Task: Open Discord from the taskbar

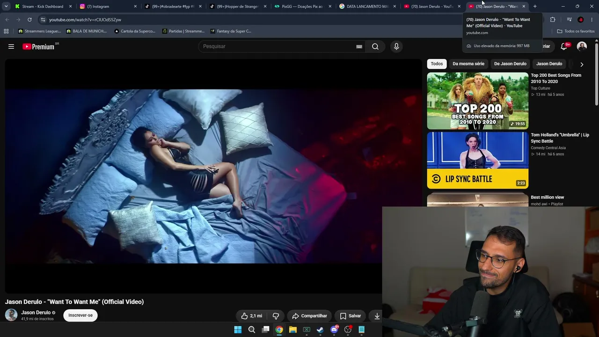Action: click(334, 330)
